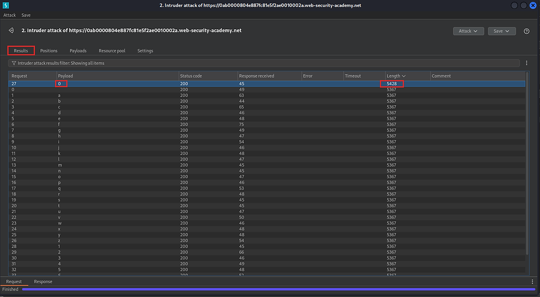Select the row with payload v
The width and height of the screenshot is (540, 297).
(267, 217)
